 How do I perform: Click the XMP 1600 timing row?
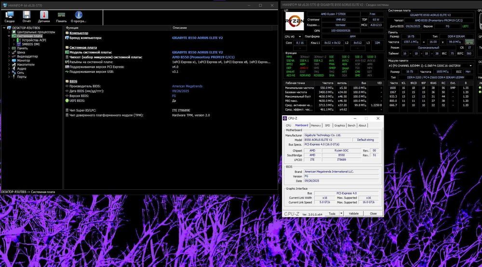point(430,88)
